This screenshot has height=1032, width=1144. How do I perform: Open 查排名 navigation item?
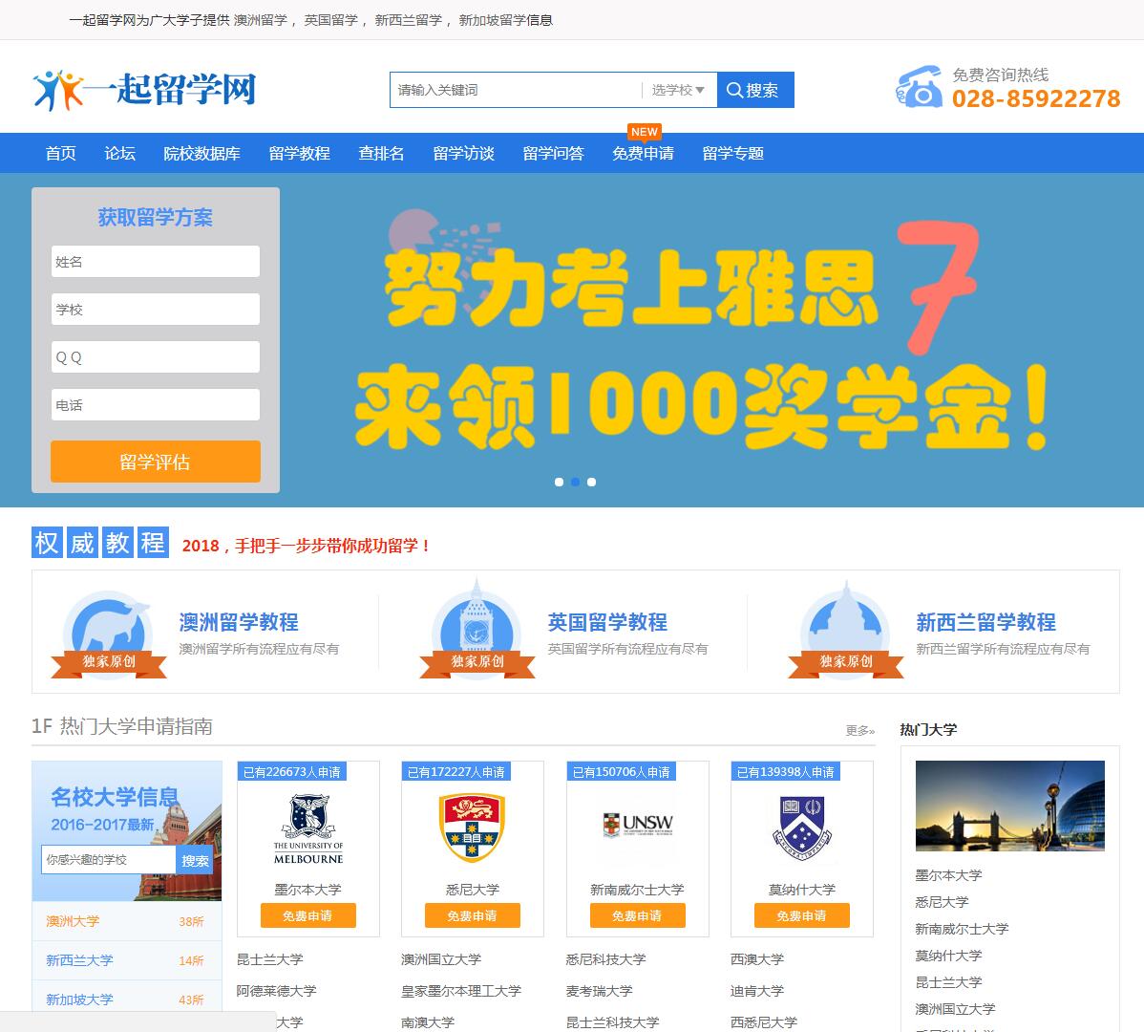pyautogui.click(x=381, y=153)
